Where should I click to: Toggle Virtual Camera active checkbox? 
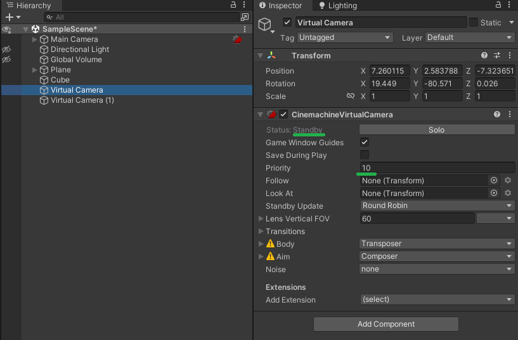[x=287, y=22]
